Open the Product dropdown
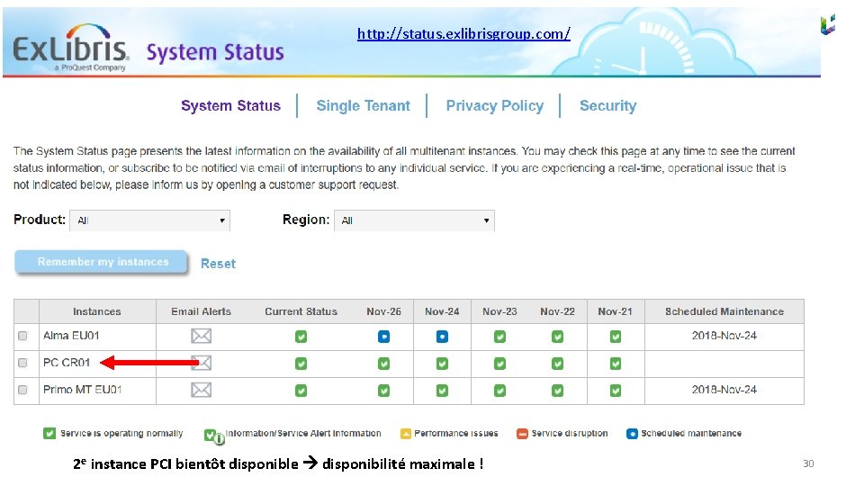864x486 pixels. [150, 220]
